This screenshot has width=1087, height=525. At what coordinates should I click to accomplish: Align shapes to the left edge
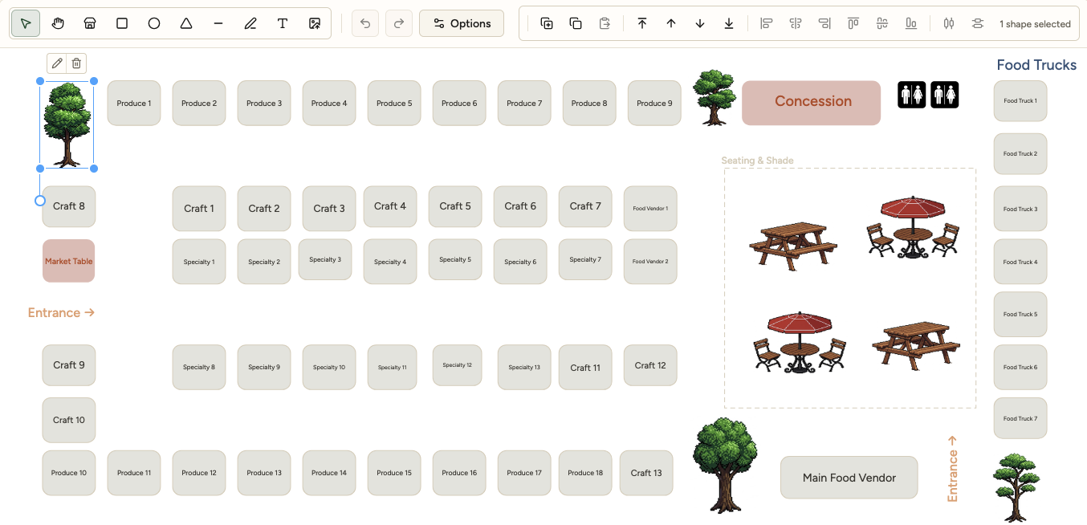[x=767, y=23]
